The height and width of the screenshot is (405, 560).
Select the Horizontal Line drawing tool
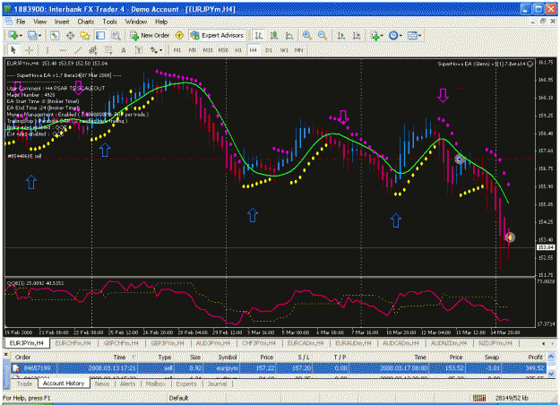tap(63, 50)
